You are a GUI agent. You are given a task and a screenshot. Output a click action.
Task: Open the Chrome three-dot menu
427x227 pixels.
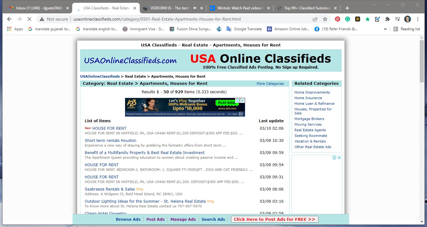418,19
